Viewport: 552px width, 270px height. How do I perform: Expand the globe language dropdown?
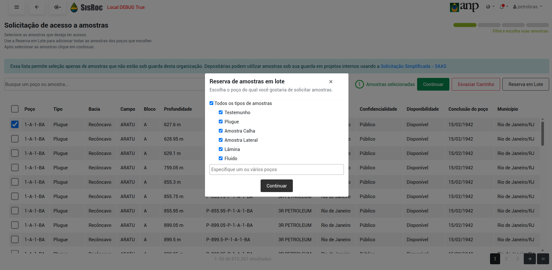[490, 7]
